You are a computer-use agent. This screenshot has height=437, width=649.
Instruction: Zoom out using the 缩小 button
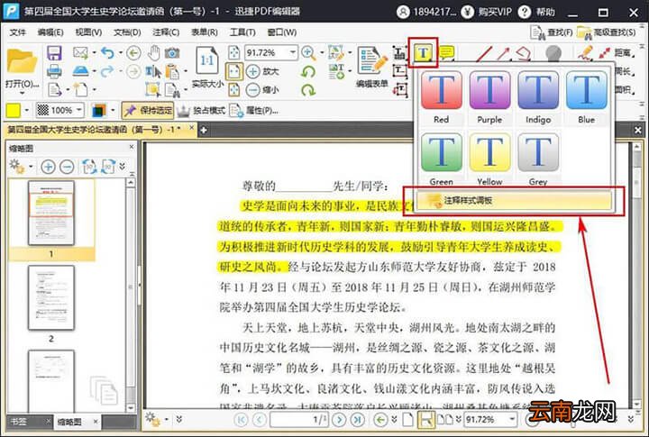click(262, 89)
